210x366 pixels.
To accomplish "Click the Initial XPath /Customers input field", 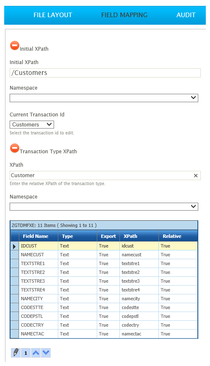I will (x=105, y=73).
